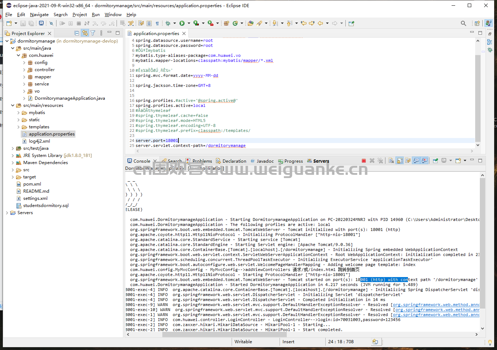Screen dimensions: 497x350
Task: Click the console vertical scrollbar
Action: click(x=482, y=243)
